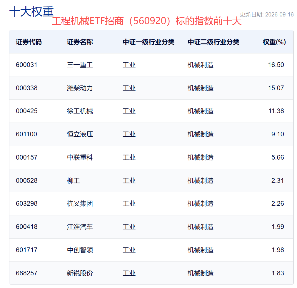
Task: Click the 中证一级行业分类 column header
Action: 148,42
